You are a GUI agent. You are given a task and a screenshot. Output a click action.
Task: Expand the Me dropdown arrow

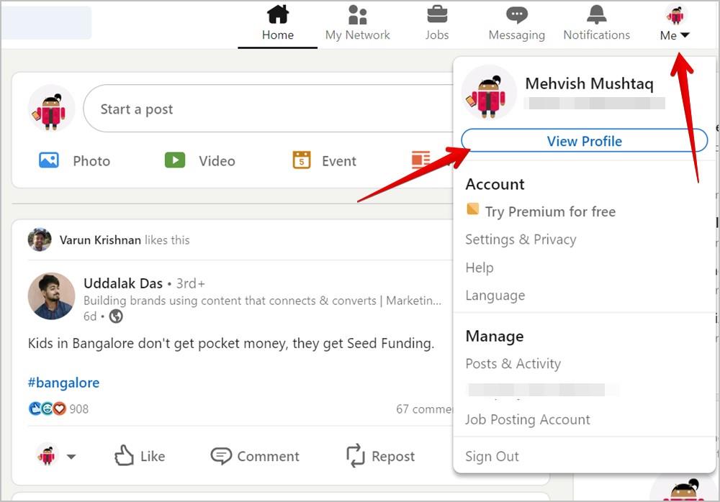pos(685,35)
